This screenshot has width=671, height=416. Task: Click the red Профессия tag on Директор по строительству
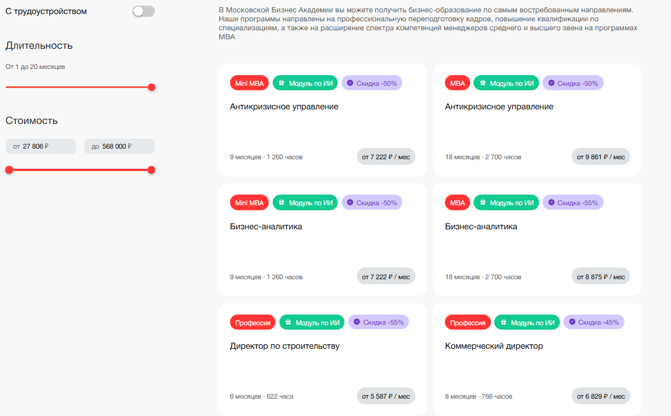pyautogui.click(x=252, y=322)
